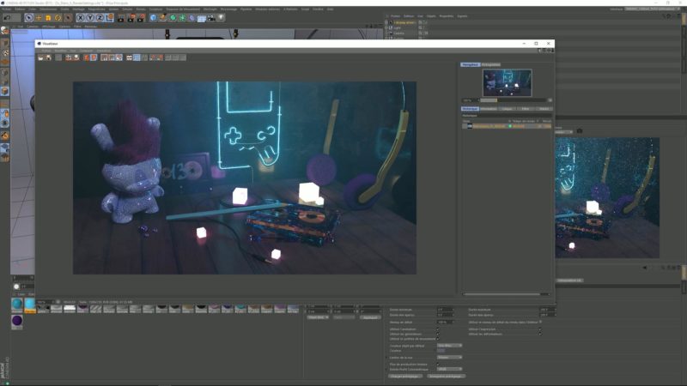This screenshot has width=687, height=386.
Task: Toggle the Utiliser les déformateurs checkbox
Action: (540, 334)
